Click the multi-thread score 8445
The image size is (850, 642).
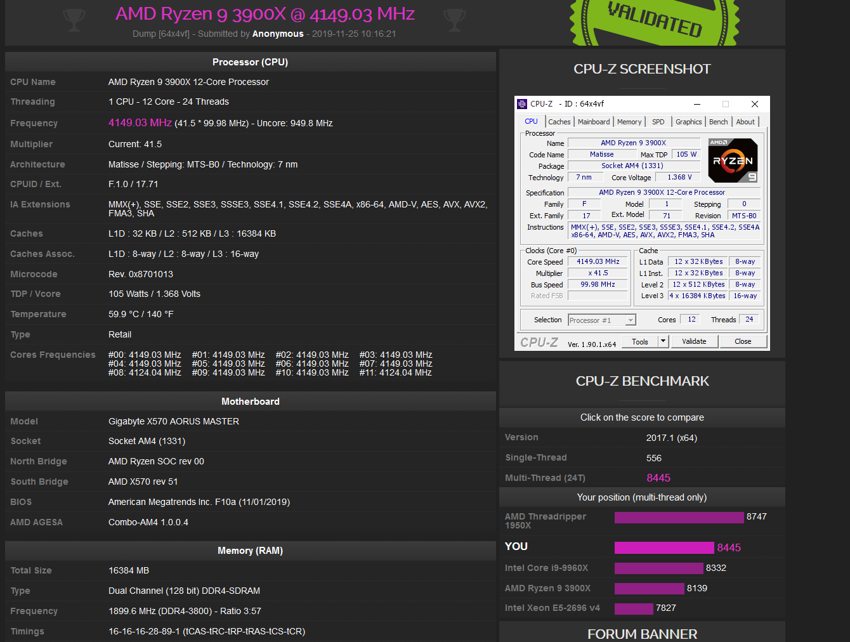(x=658, y=478)
